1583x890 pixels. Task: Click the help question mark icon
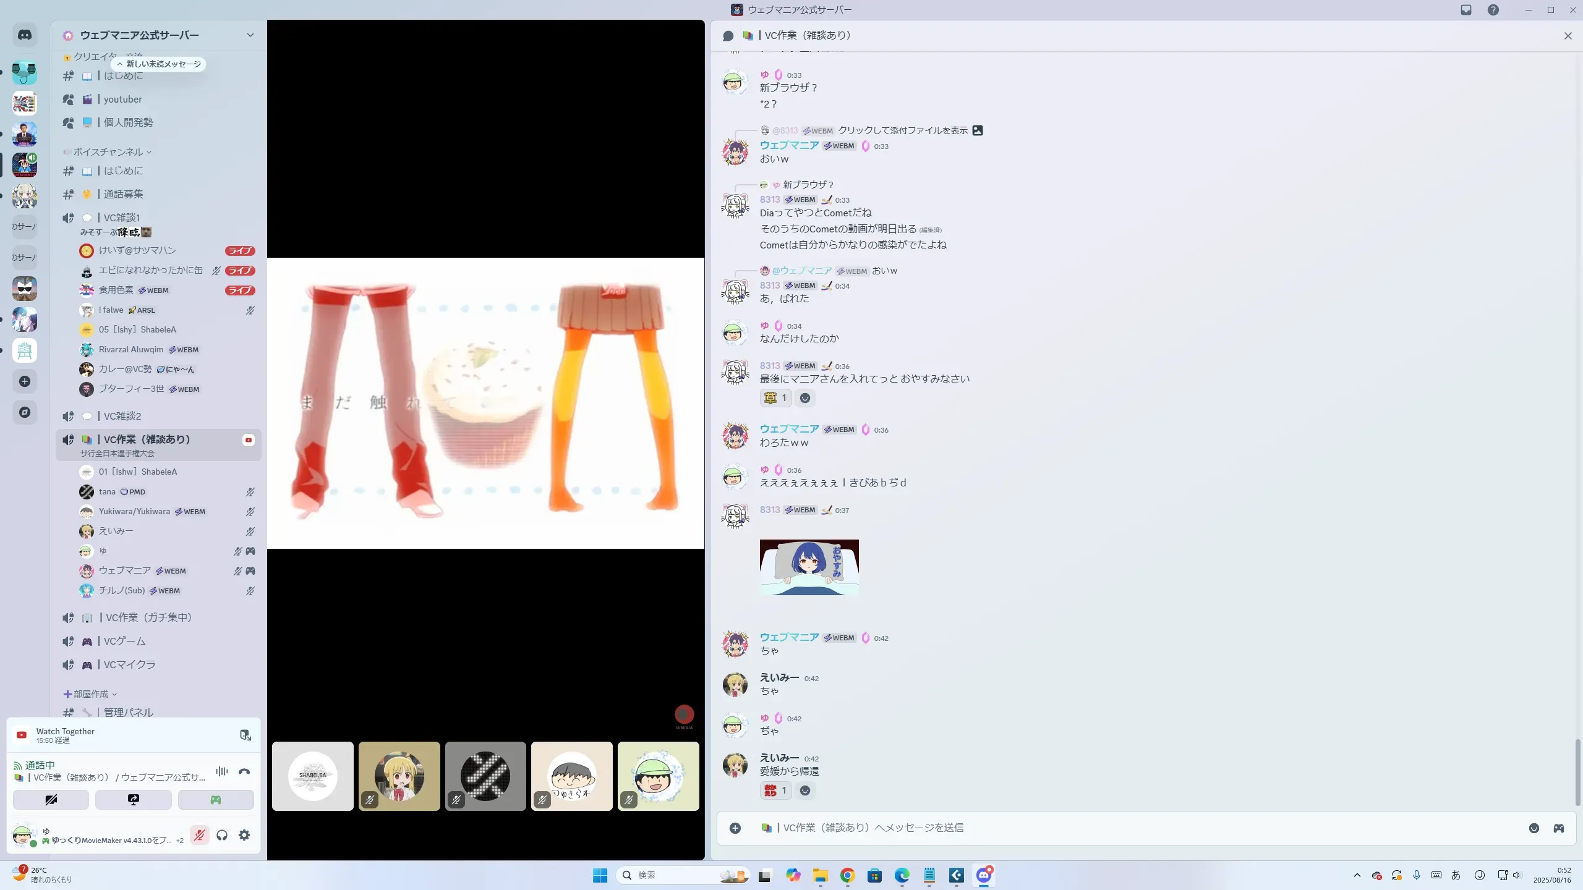pos(1493,10)
